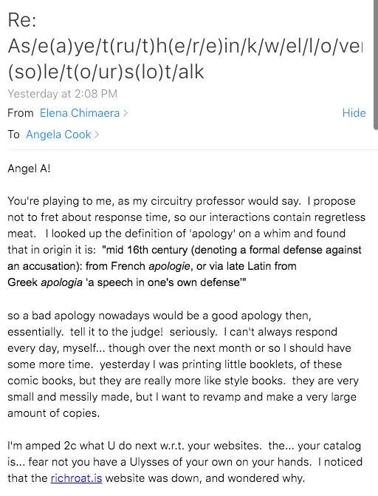This screenshot has width=378, height=496.
Task: Click the paragraph starting 'I'm amped 2c'
Action: tap(185, 462)
